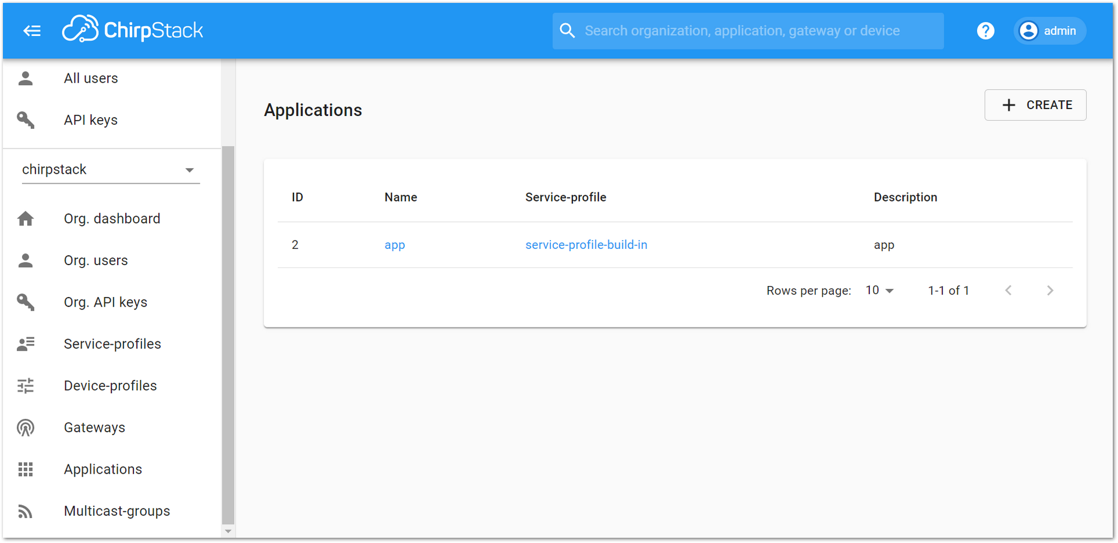Click the CREATE application button

[1035, 105]
